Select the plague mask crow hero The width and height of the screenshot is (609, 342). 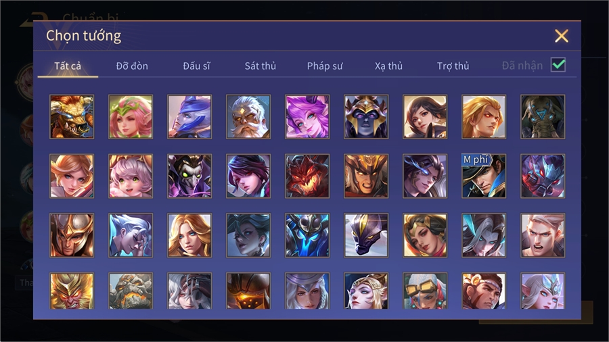(x=189, y=176)
